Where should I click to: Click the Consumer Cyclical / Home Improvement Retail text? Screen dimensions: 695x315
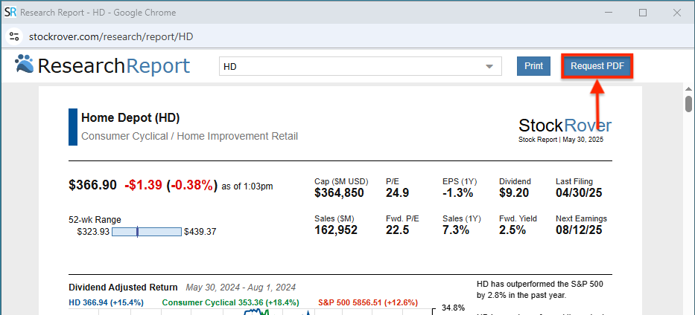click(x=189, y=136)
